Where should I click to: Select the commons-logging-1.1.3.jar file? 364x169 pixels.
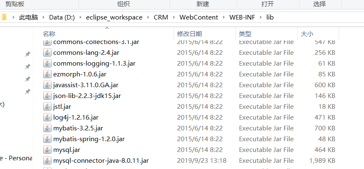coord(94,64)
